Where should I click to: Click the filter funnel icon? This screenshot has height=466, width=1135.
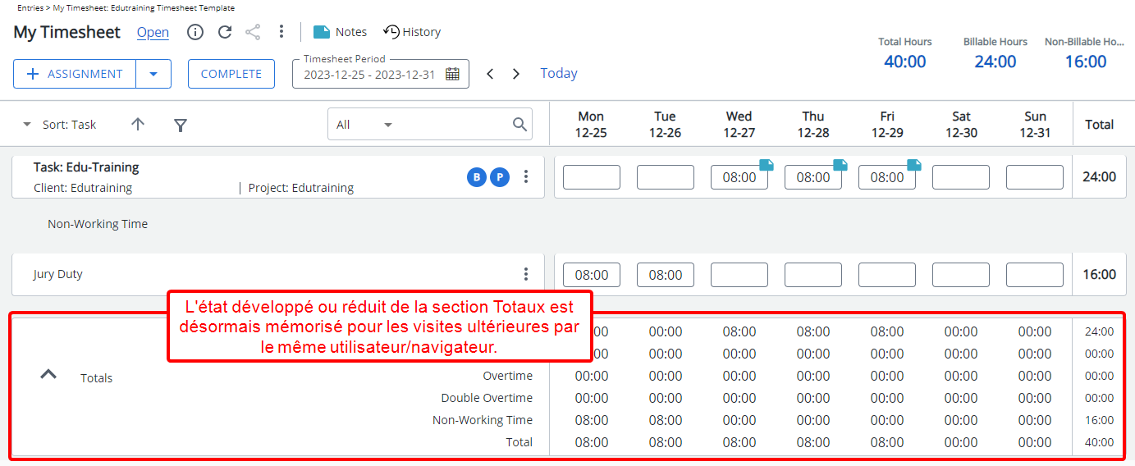[181, 125]
